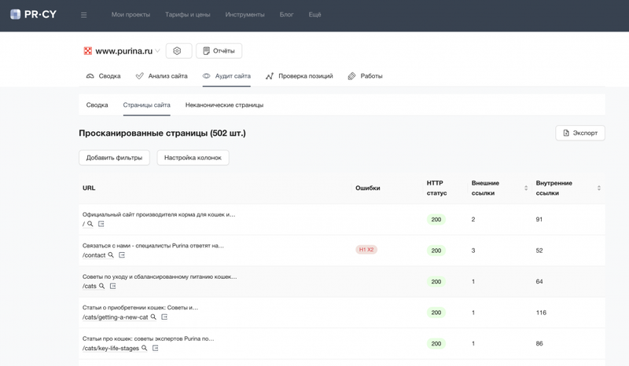Click the H1 X2 error badge
The image size is (629, 366).
tap(366, 250)
